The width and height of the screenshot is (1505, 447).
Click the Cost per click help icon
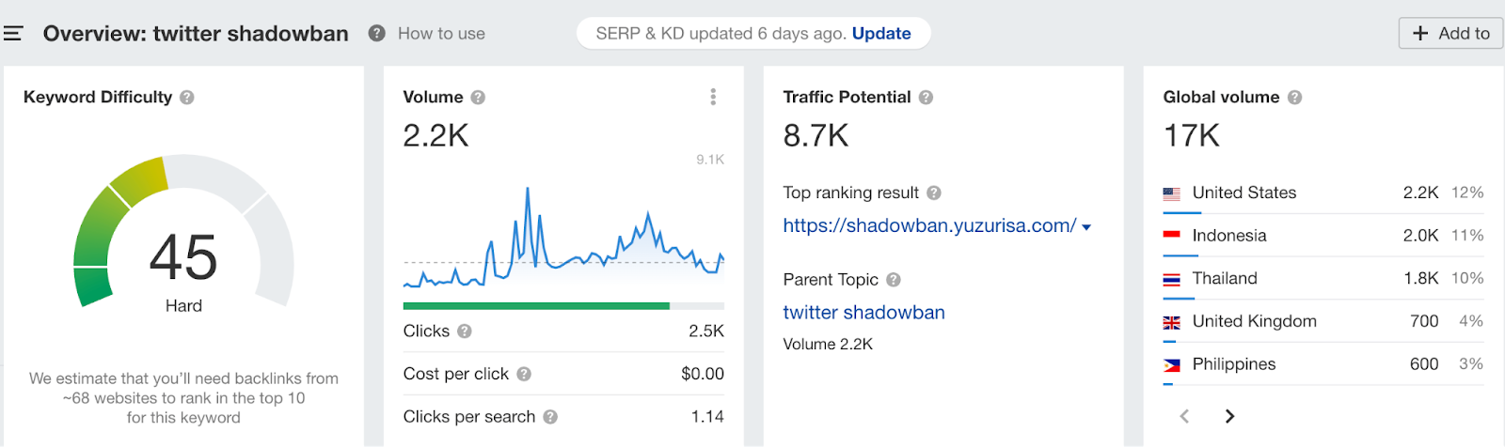tap(524, 374)
